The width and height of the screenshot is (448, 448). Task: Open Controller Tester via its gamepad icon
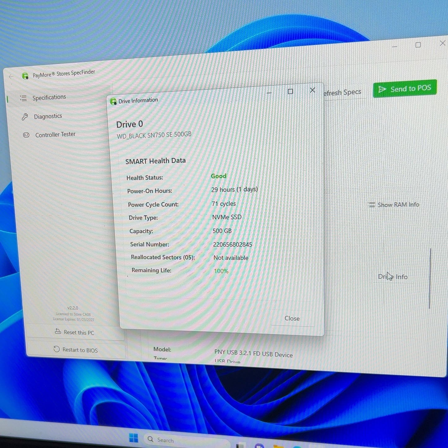(x=26, y=135)
